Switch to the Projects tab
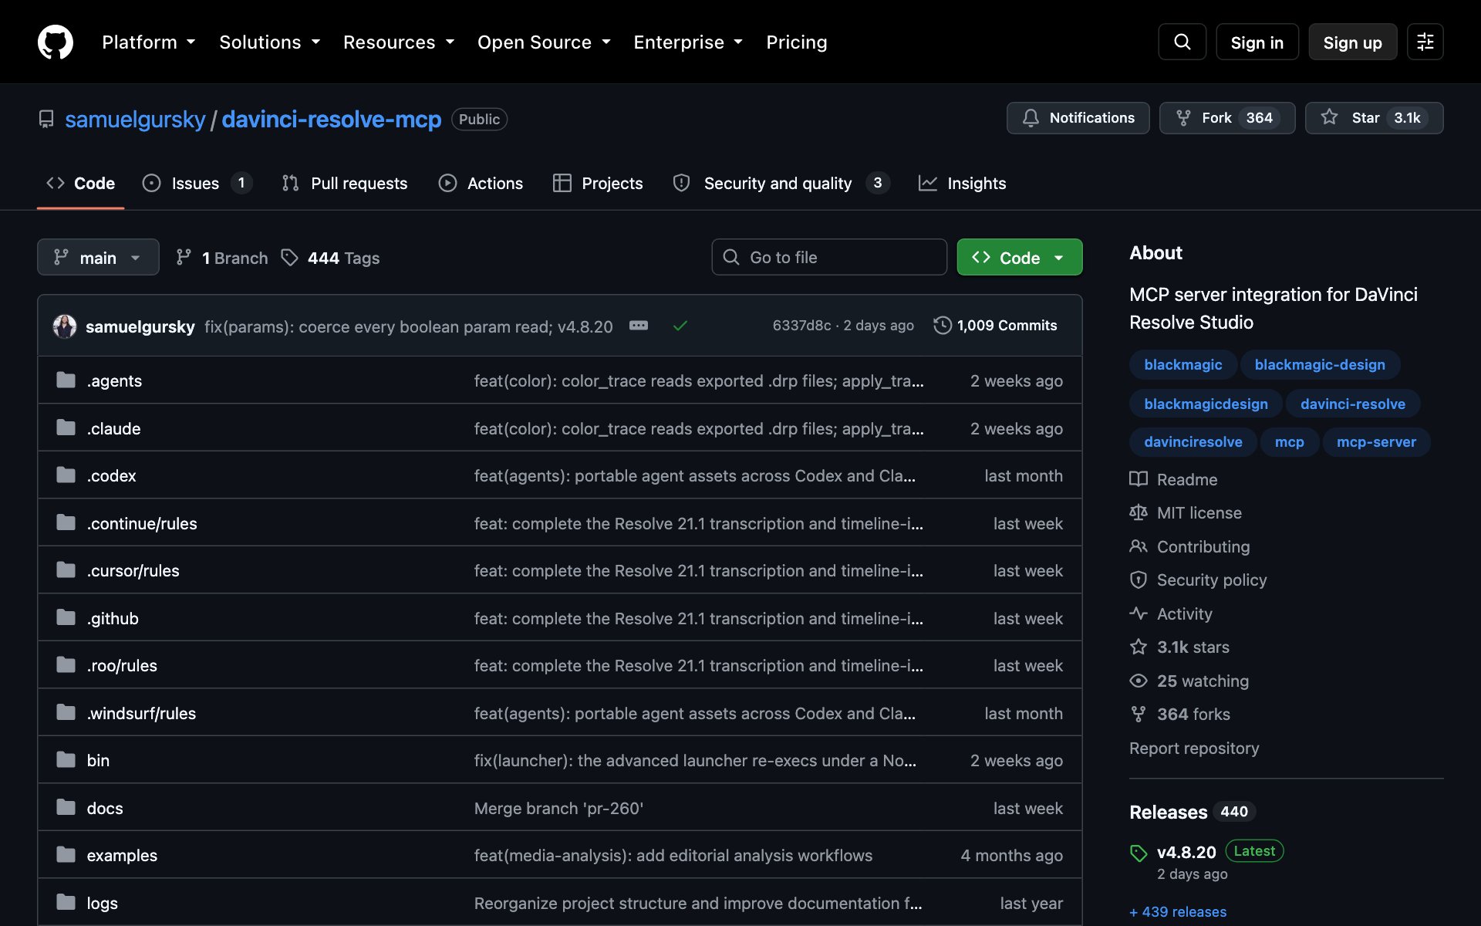The image size is (1481, 926). (x=598, y=183)
